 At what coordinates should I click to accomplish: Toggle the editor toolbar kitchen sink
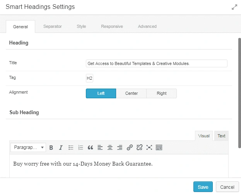(x=159, y=147)
